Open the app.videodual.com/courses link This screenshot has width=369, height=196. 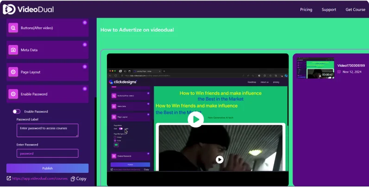[x=40, y=179]
